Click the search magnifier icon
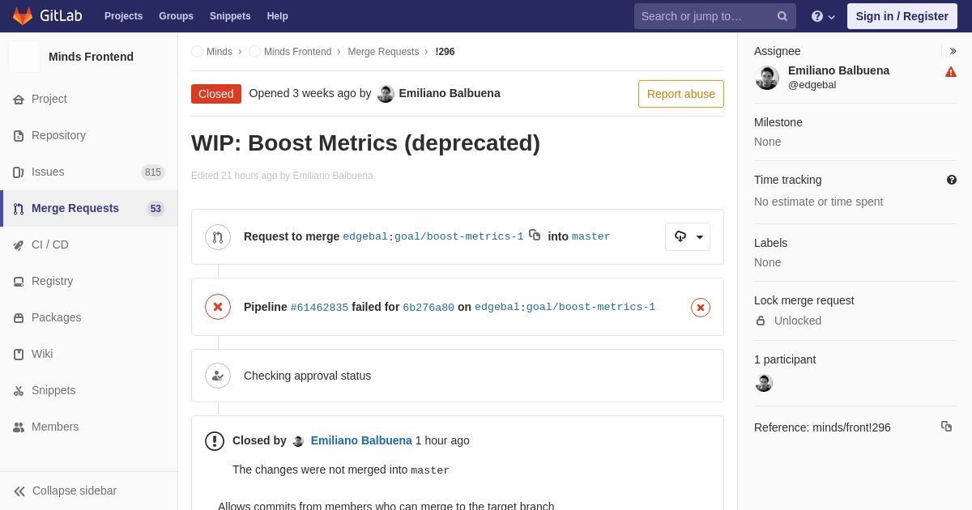972x510 pixels. click(782, 16)
